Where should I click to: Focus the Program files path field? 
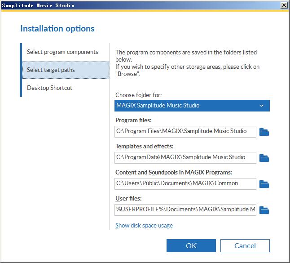(185, 132)
